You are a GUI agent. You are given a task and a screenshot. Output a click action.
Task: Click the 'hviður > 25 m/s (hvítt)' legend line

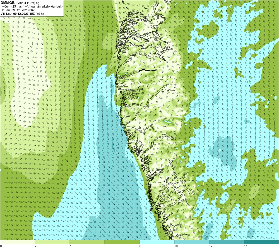(32, 6)
